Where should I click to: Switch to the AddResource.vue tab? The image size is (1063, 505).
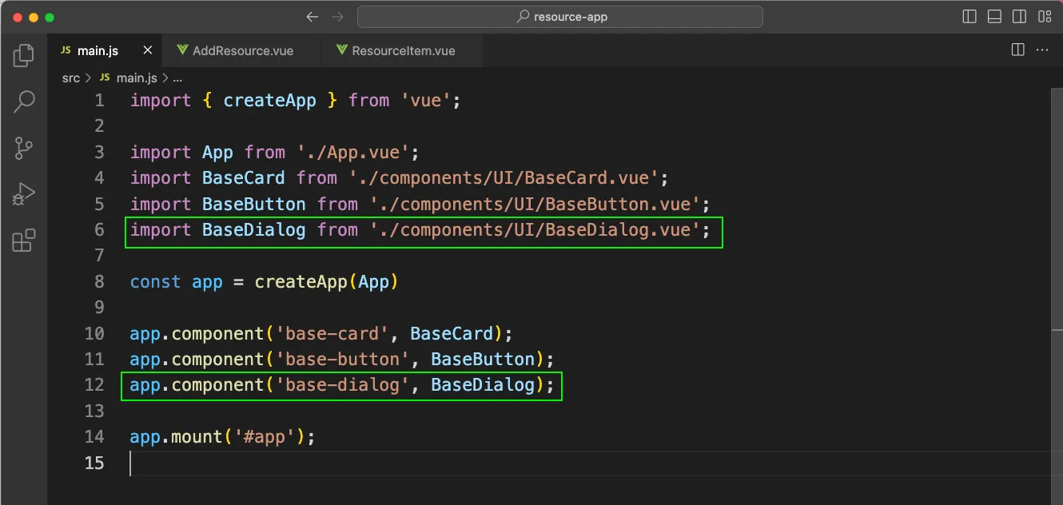242,50
